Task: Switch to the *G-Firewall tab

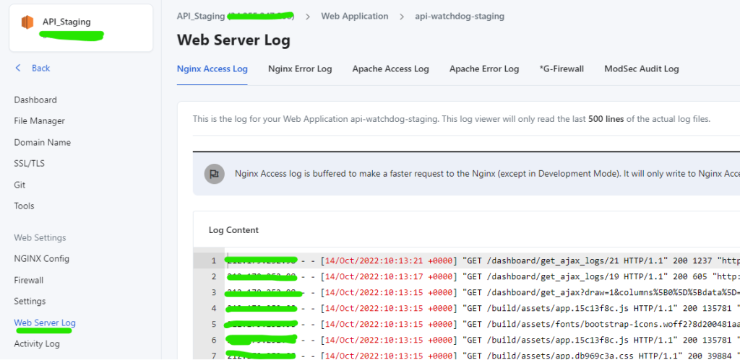Action: tap(561, 69)
